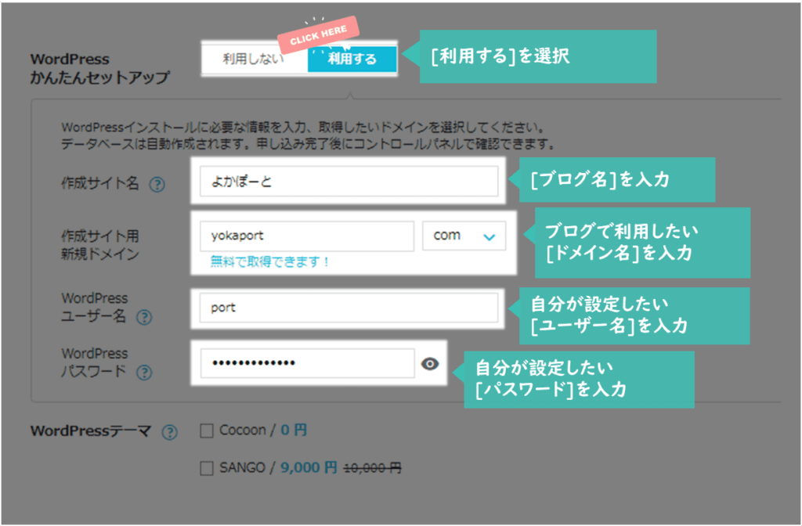This screenshot has width=802, height=526.
Task: Click the WordPress かんたんセットアップ heading
Action: tap(99, 68)
